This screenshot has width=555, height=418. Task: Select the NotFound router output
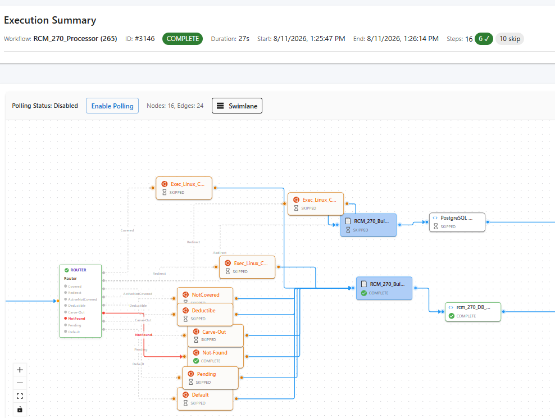pyautogui.click(x=77, y=319)
